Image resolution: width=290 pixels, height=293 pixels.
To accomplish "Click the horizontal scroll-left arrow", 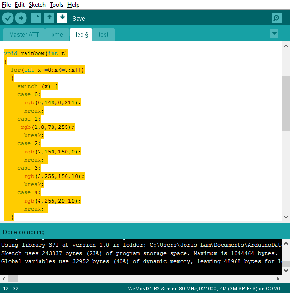I will [x=4, y=279].
